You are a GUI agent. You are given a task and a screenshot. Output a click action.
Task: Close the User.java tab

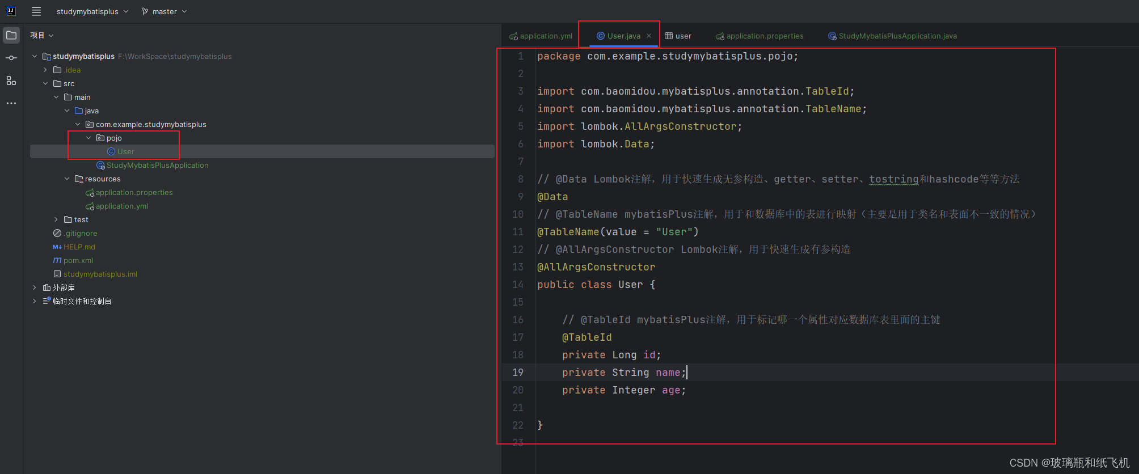649,36
